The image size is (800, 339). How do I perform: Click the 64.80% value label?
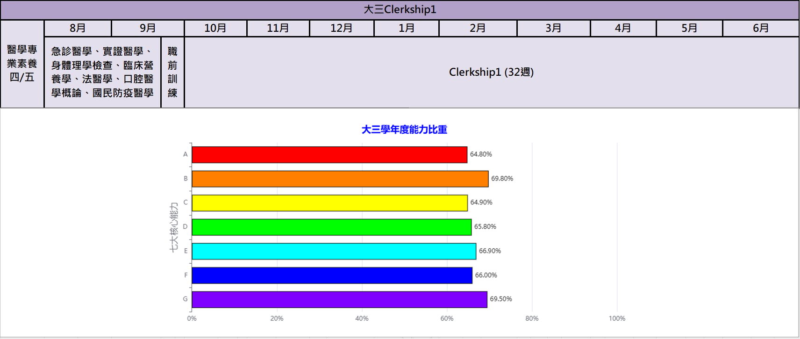481,154
